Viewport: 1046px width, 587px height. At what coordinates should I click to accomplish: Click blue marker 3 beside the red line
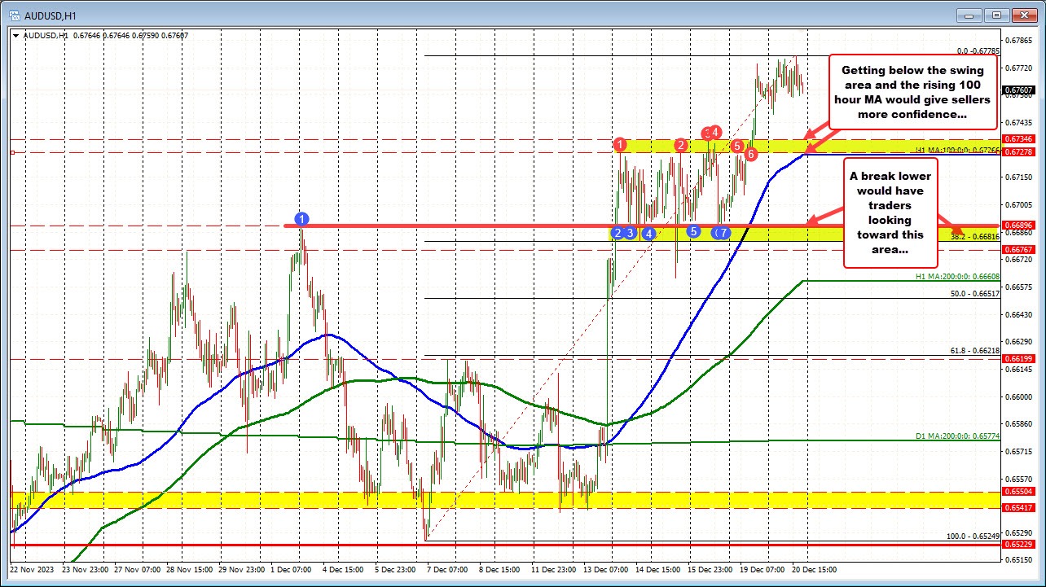pos(630,233)
